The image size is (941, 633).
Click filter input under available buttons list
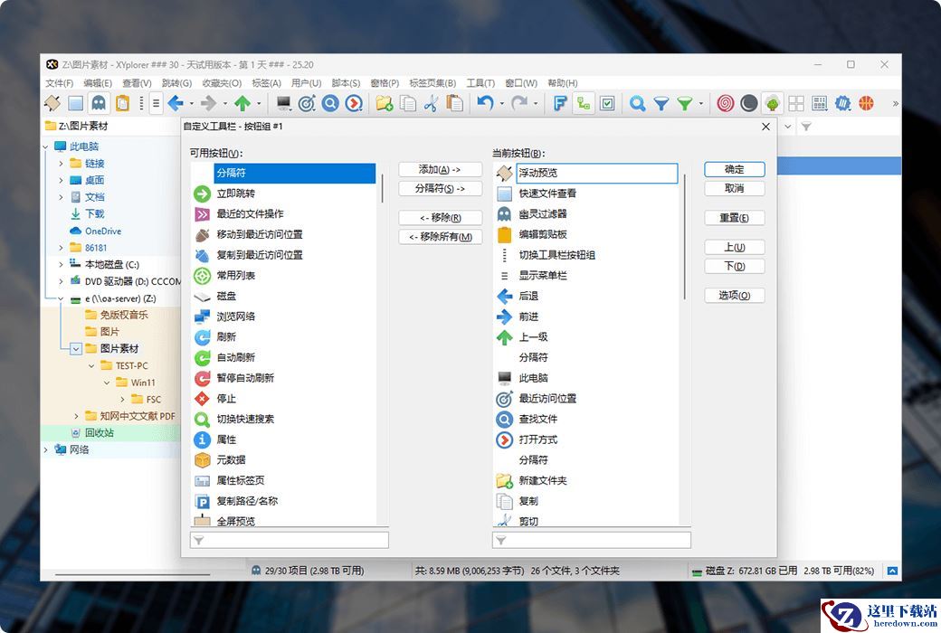[290, 540]
